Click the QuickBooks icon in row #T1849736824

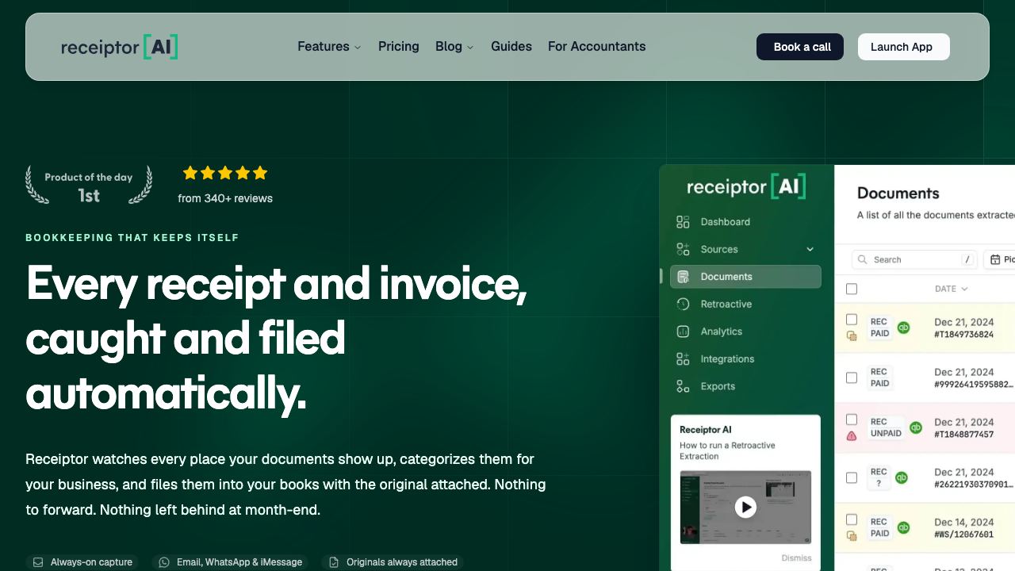(903, 328)
